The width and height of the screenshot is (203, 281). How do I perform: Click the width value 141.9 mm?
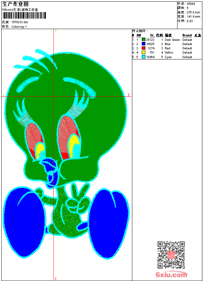coord(193,17)
